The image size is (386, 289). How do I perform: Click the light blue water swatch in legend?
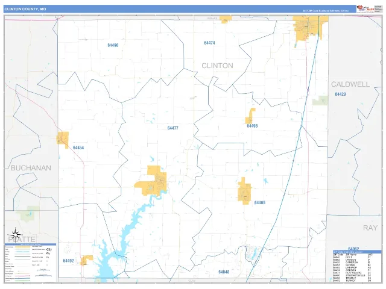[x=23, y=252]
